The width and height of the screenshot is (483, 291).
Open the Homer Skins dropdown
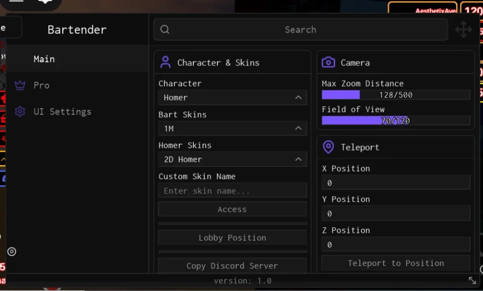(x=232, y=159)
